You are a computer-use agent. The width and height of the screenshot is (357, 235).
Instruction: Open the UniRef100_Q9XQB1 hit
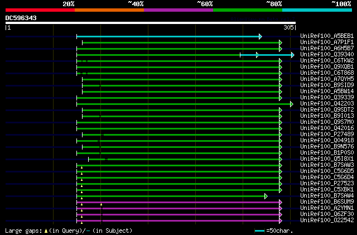point(327,67)
